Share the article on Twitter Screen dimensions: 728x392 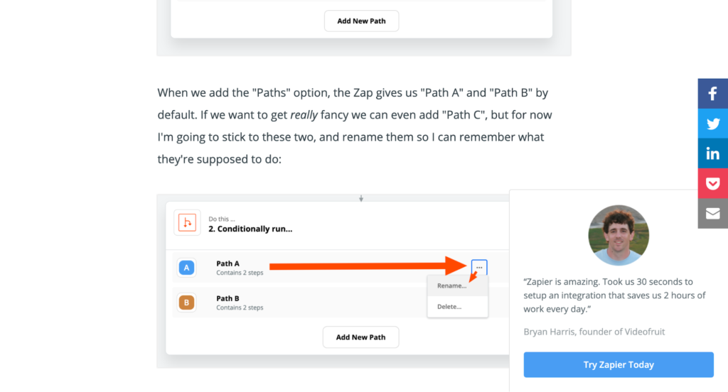pos(712,124)
